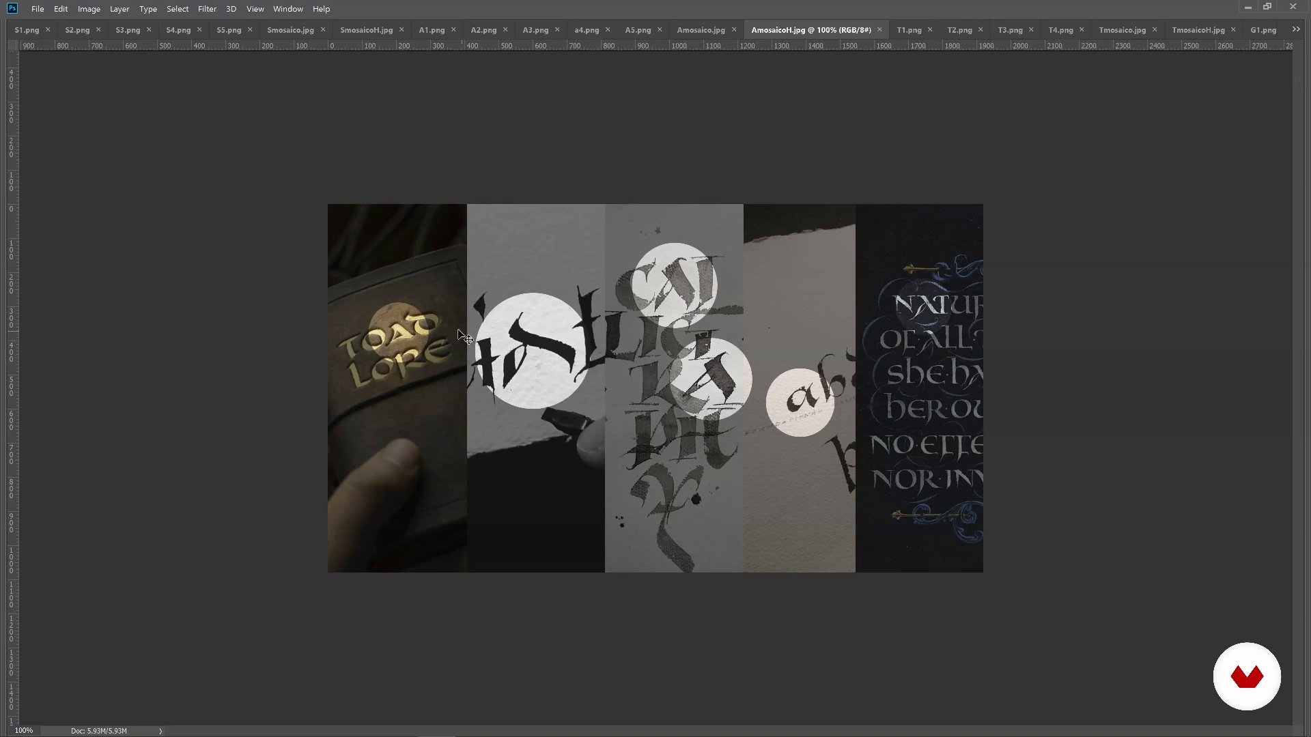Switch to the S3.png document tab
Image resolution: width=1311 pixels, height=737 pixels.
click(128, 30)
